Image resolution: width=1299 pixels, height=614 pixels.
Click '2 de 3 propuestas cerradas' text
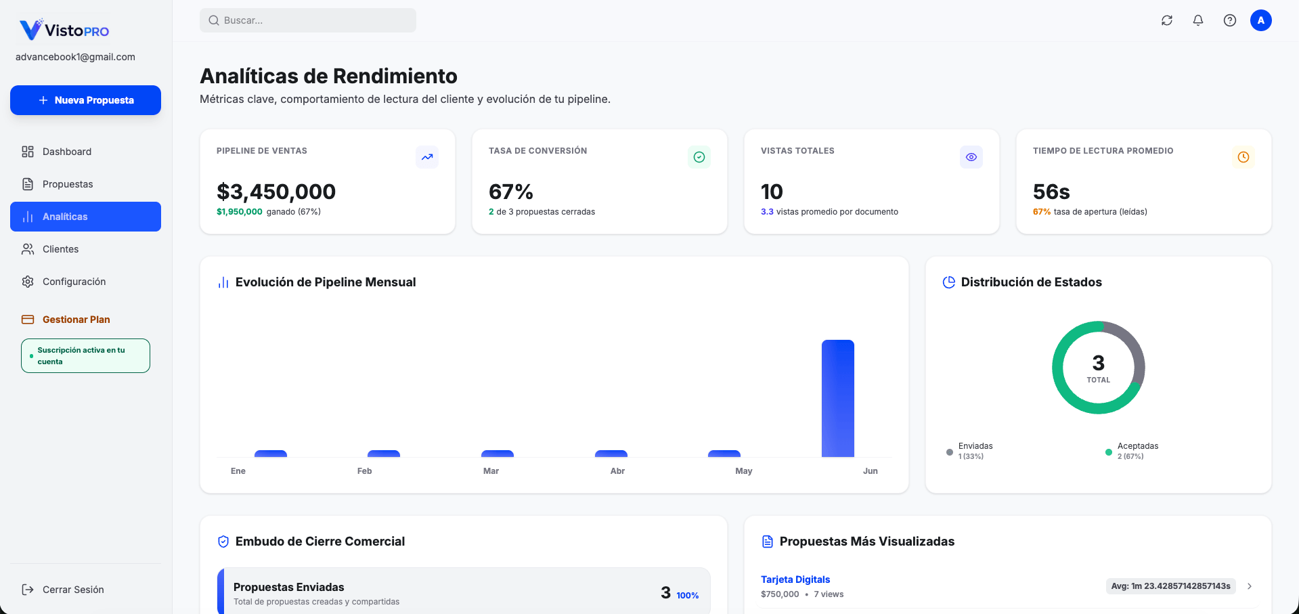point(542,212)
